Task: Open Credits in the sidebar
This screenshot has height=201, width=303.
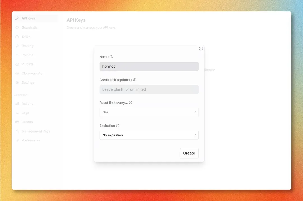Action: [36, 122]
